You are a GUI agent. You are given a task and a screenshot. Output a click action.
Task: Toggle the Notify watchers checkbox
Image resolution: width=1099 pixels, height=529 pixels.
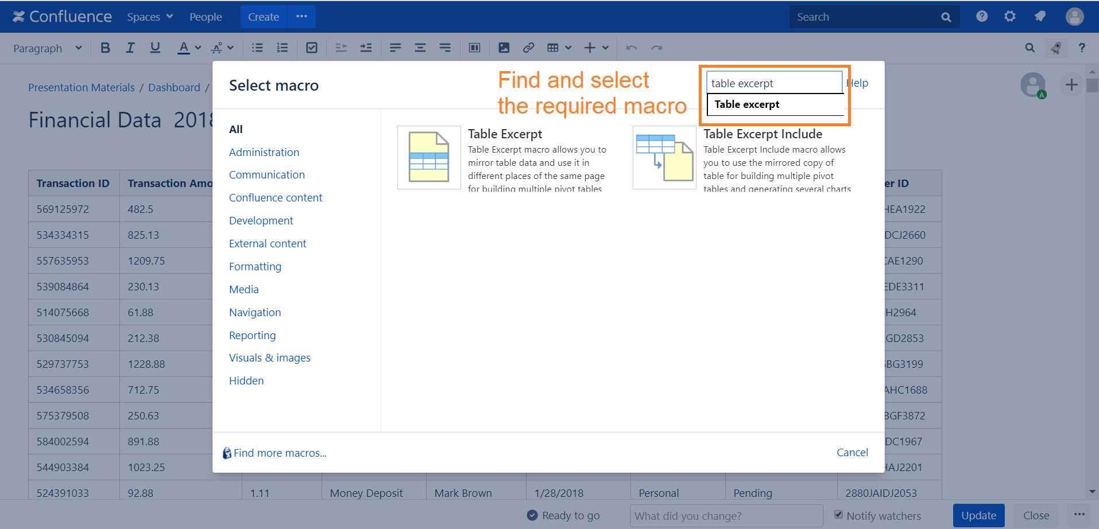click(839, 515)
